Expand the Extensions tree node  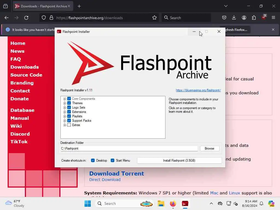[65, 112]
